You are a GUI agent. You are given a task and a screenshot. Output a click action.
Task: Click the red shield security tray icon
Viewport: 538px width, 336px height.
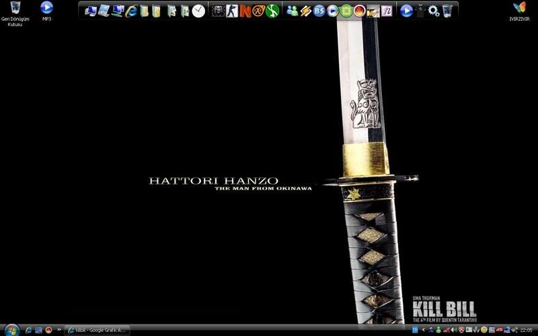point(461,330)
